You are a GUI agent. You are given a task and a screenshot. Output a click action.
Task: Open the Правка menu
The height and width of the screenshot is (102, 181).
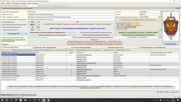[9, 3]
